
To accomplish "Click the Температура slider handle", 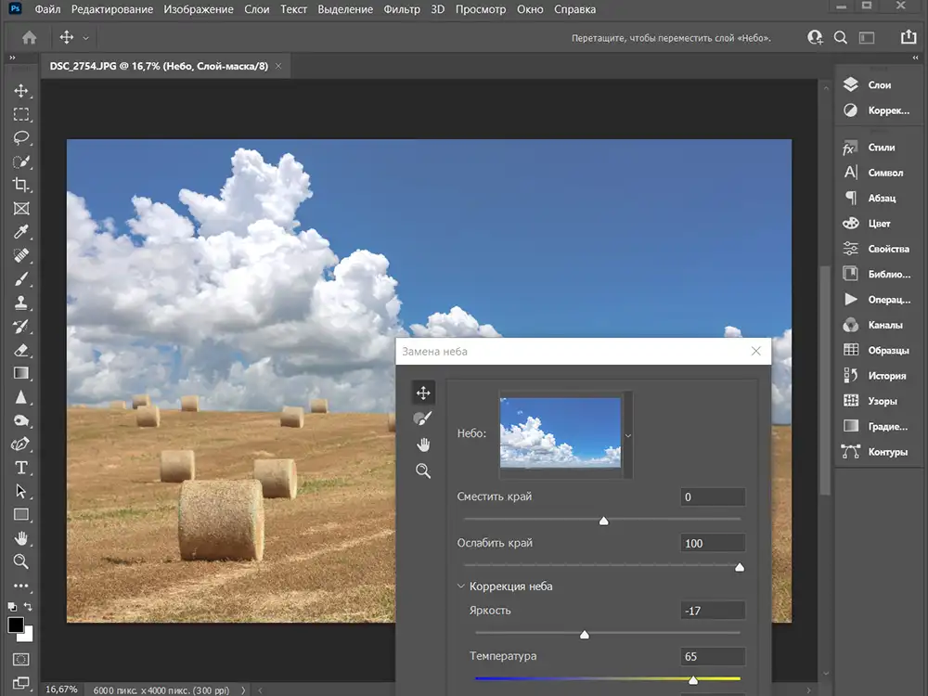I will click(693, 679).
